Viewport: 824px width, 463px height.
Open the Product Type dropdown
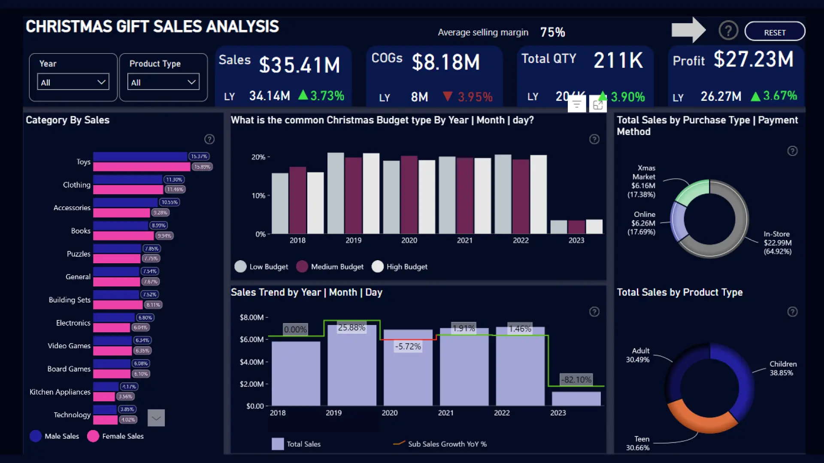[x=164, y=82]
